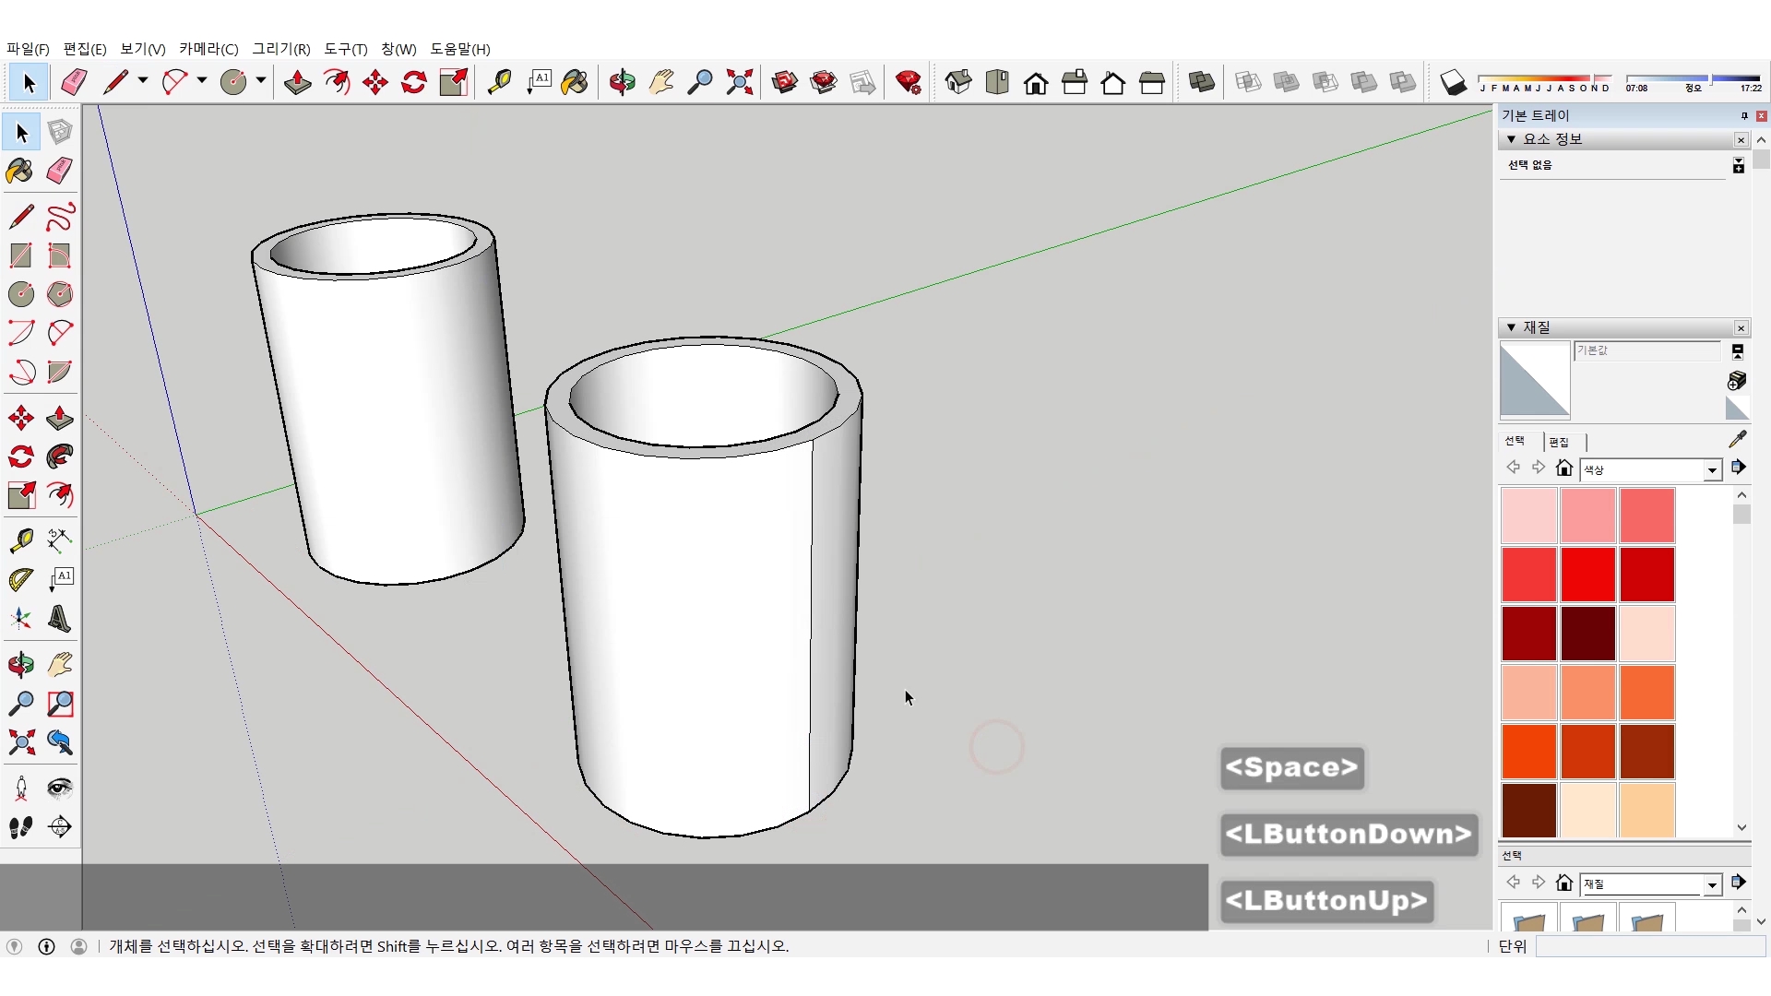Click the Orbit camera tool
1771x996 pixels.
coord(20,665)
